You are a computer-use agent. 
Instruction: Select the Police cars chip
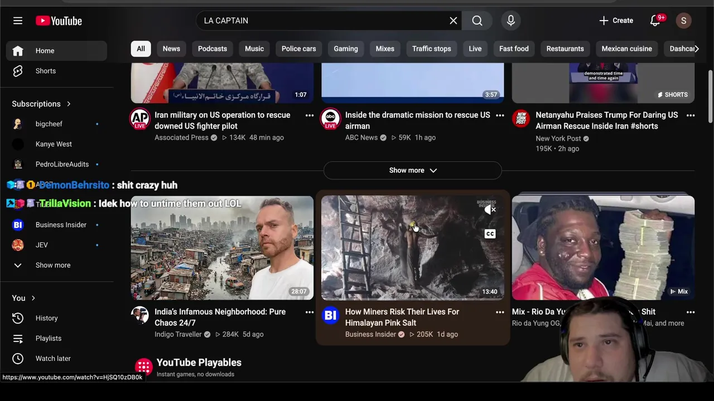(298, 48)
